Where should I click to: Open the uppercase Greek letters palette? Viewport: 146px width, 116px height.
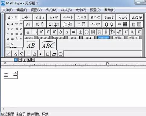tap(137, 17)
